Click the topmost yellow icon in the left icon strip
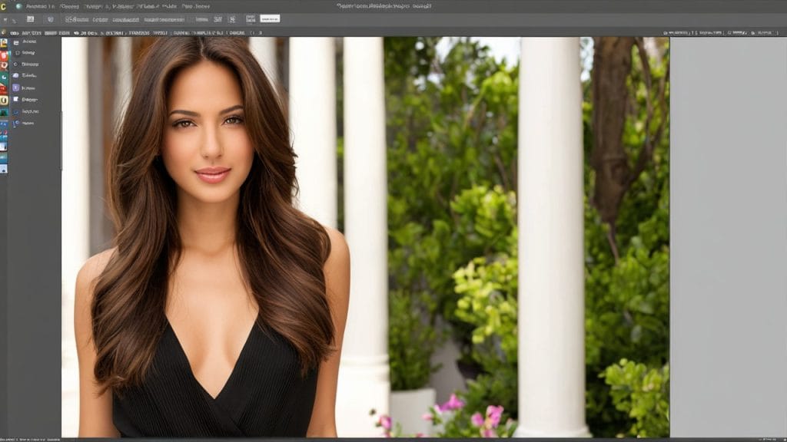The height and width of the screenshot is (442, 787). coord(4,43)
